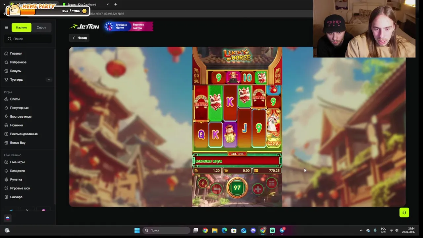This screenshot has width=423, height=238.
Task: Open Бонусы in the sidebar
Action: point(16,71)
